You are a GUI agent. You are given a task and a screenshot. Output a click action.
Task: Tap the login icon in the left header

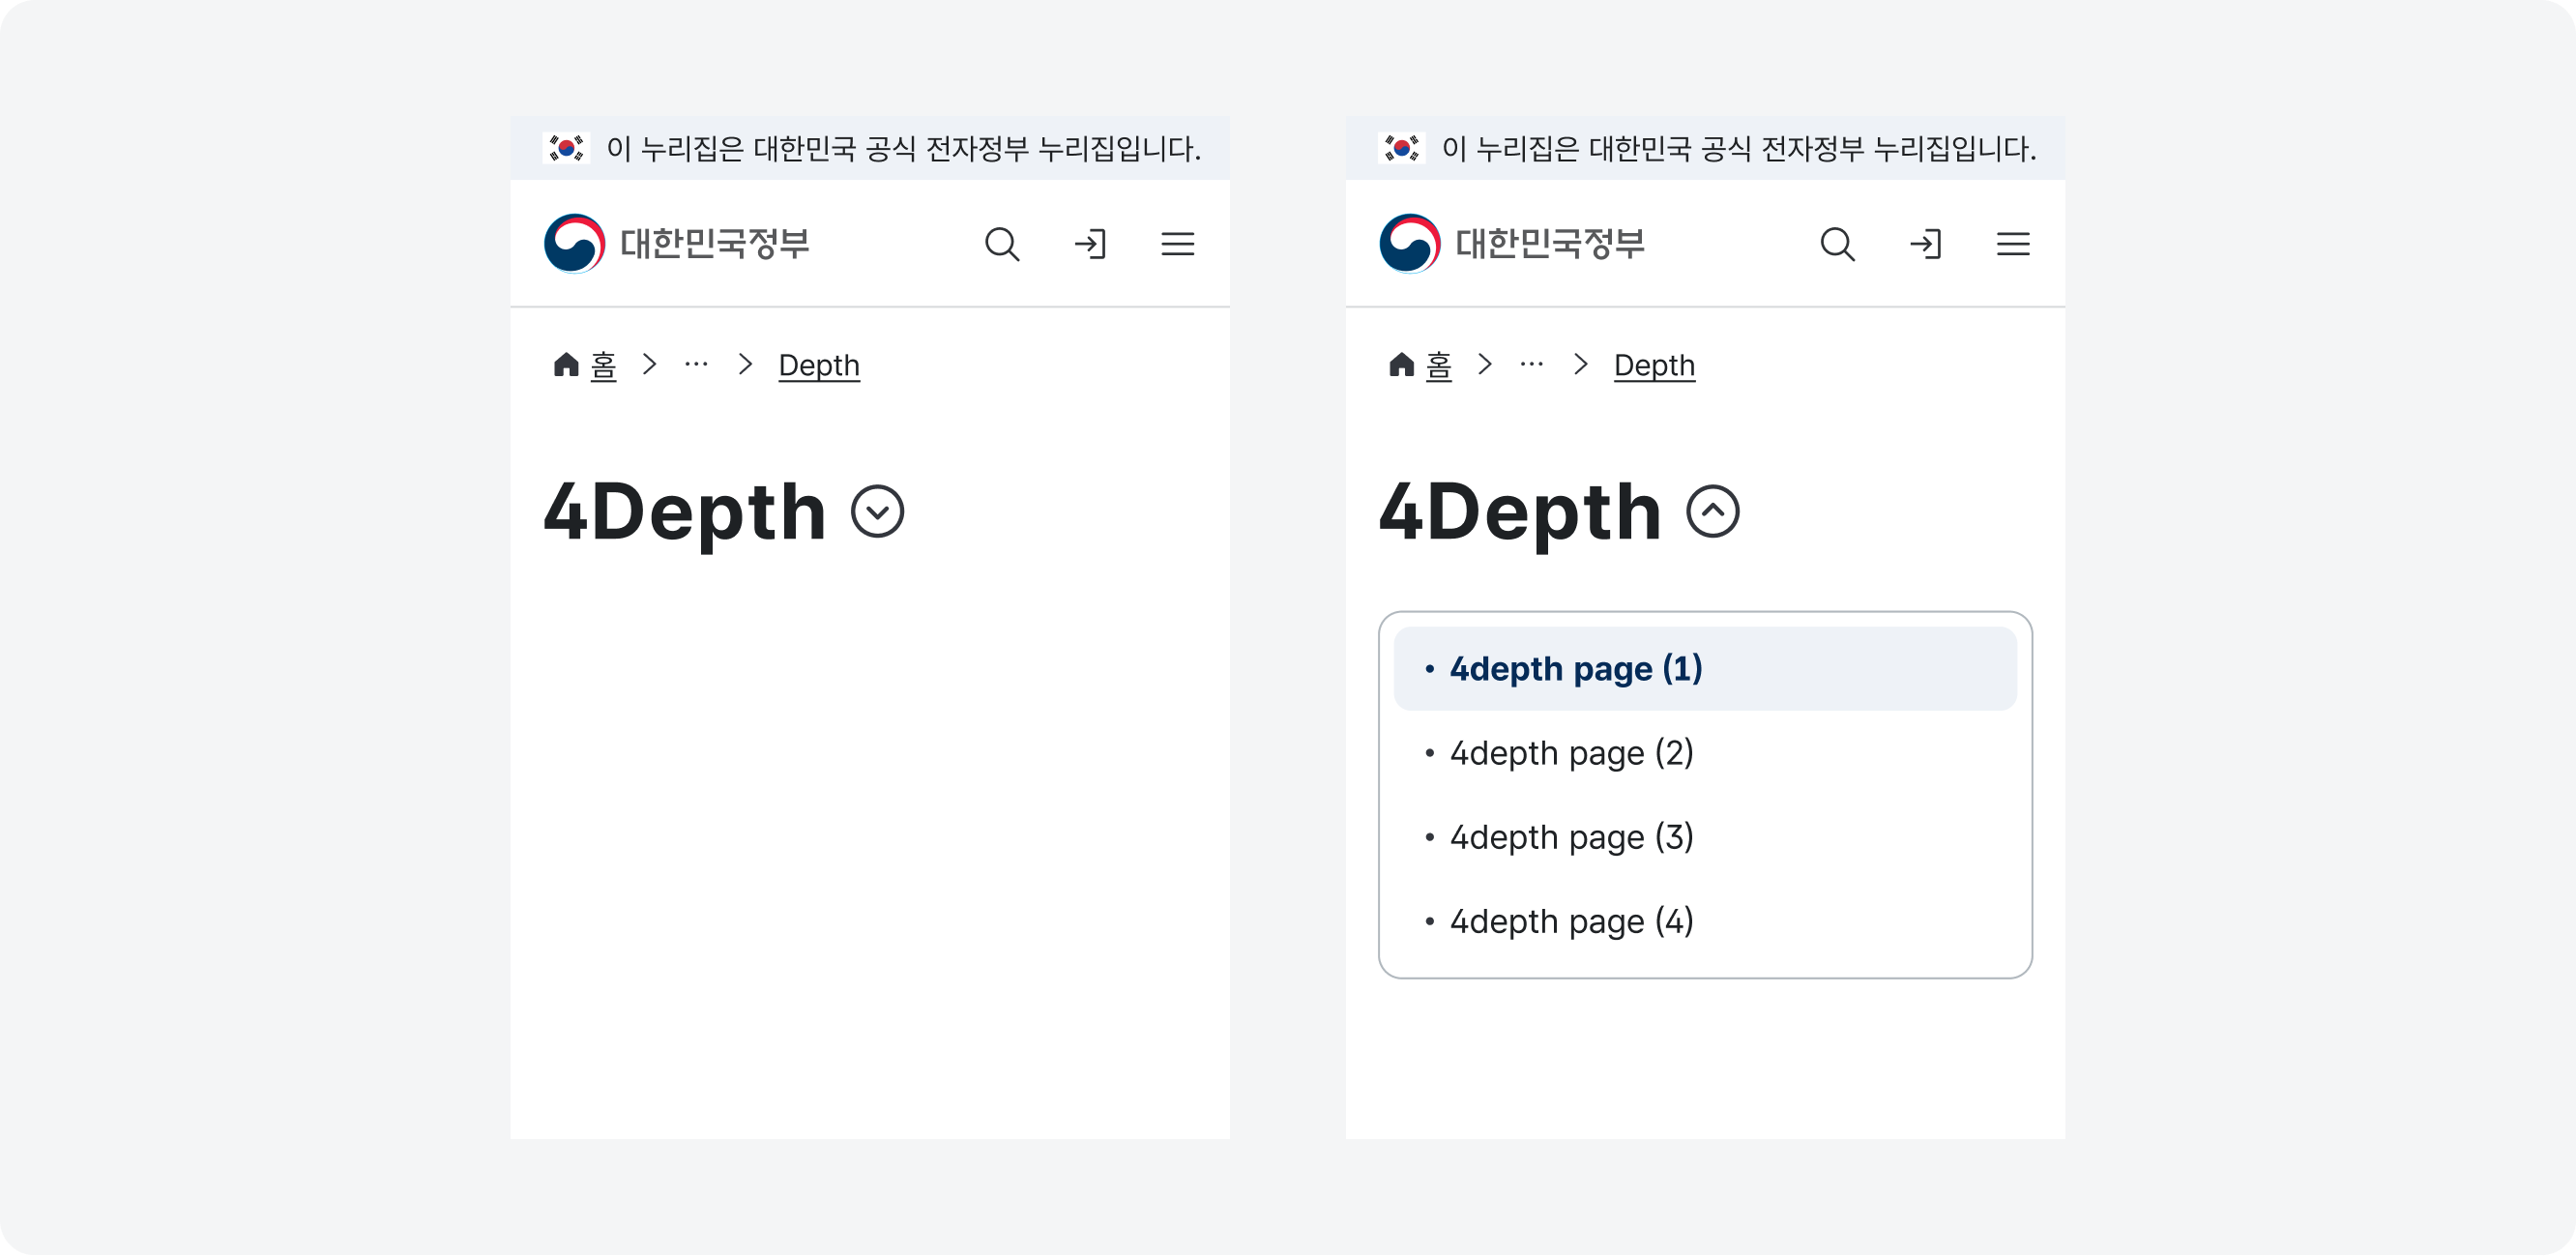click(1090, 244)
